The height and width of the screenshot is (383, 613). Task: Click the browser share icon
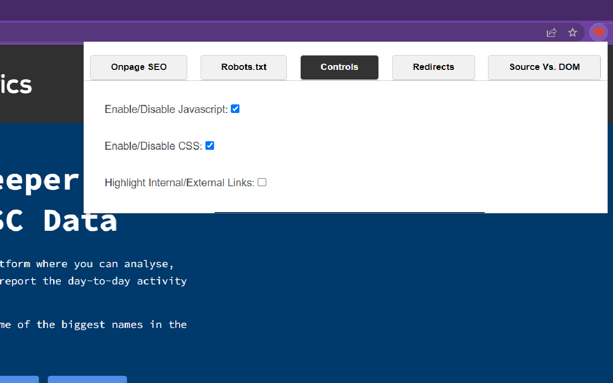(552, 32)
